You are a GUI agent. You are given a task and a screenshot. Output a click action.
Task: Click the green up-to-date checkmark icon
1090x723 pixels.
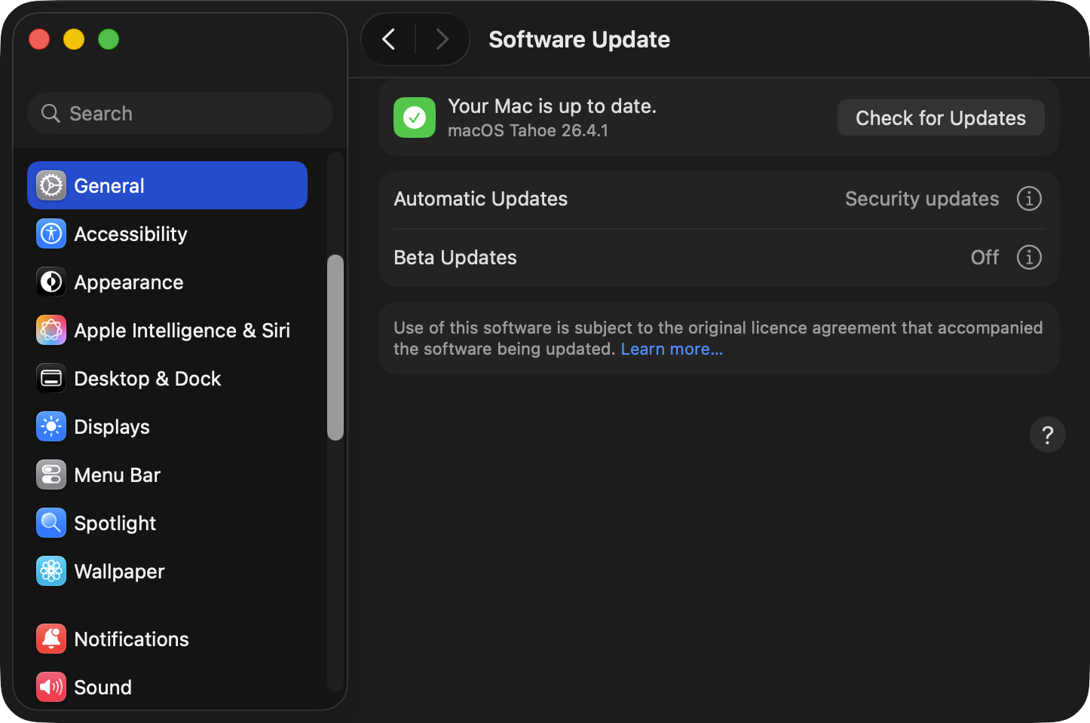pyautogui.click(x=415, y=117)
